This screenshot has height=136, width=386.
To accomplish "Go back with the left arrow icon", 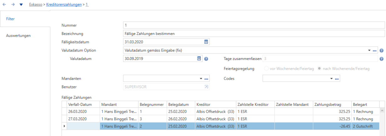I will [4, 5].
